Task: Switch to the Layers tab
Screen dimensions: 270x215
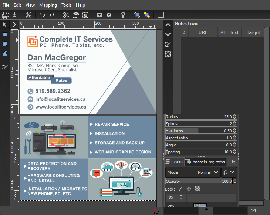Action: click(x=174, y=162)
